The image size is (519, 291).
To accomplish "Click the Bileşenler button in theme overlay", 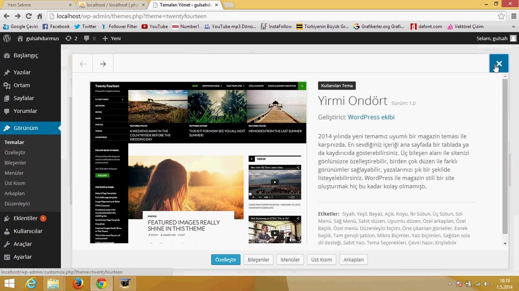I will click(x=259, y=259).
